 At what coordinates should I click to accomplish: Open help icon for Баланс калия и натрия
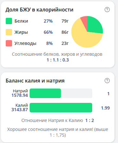pyautogui.click(x=107, y=81)
